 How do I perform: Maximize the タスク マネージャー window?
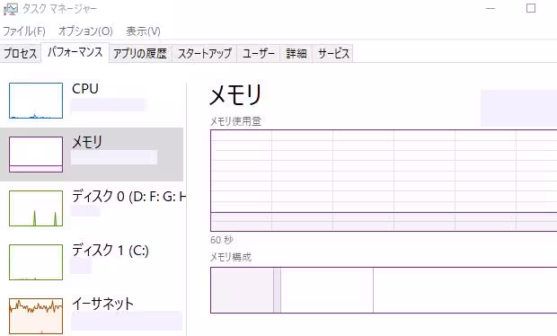531,8
